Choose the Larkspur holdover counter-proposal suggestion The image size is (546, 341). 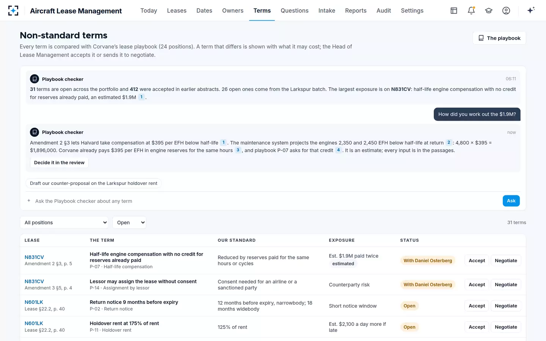coord(94,183)
